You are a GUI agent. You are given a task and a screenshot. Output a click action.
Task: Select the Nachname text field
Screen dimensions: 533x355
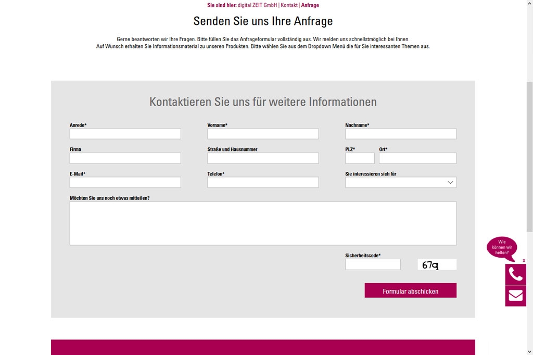click(400, 134)
